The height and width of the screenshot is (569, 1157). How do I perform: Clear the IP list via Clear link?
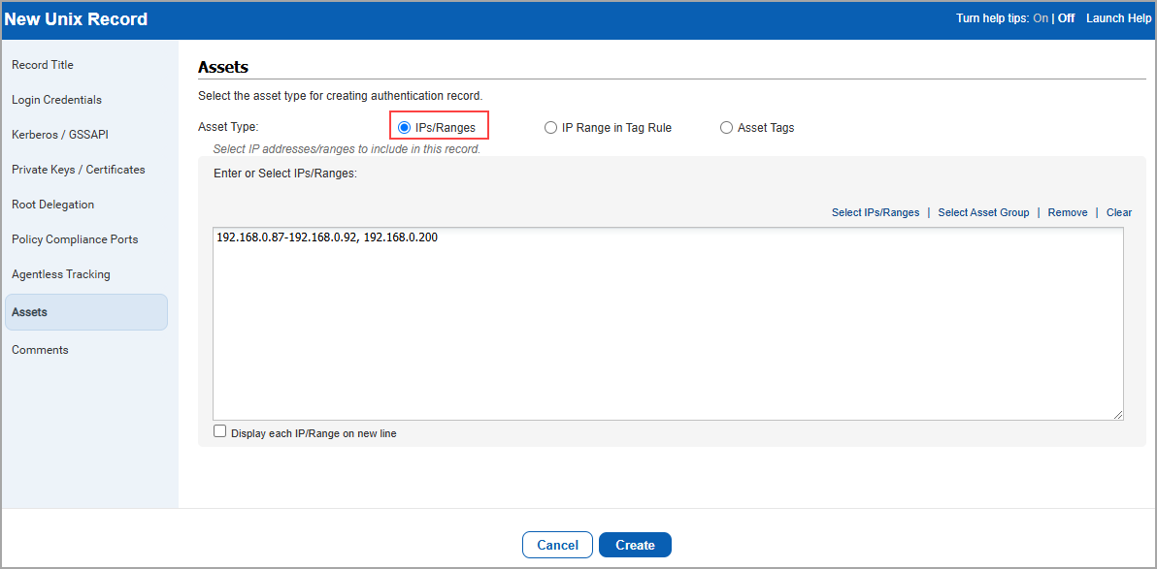coord(1118,212)
